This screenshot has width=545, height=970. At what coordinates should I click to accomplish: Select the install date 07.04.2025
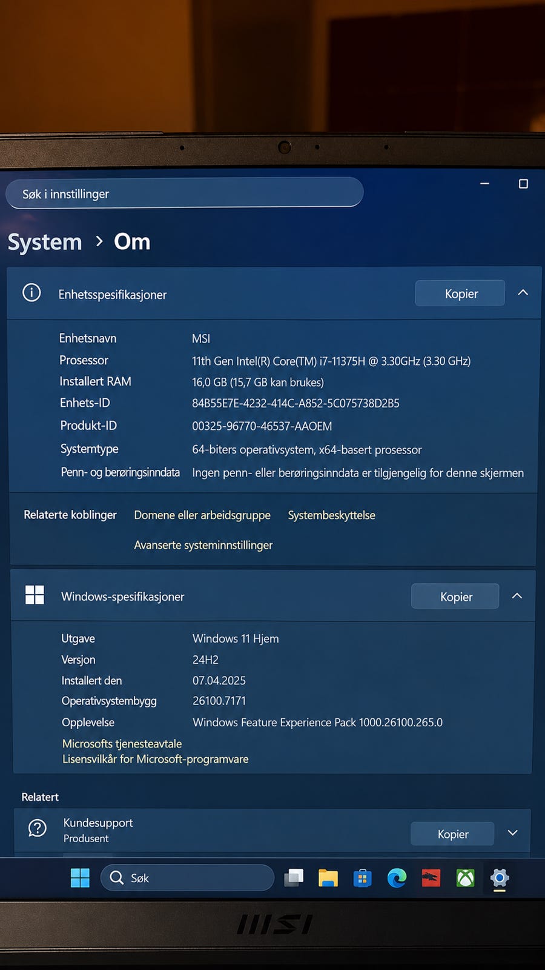pyautogui.click(x=219, y=681)
